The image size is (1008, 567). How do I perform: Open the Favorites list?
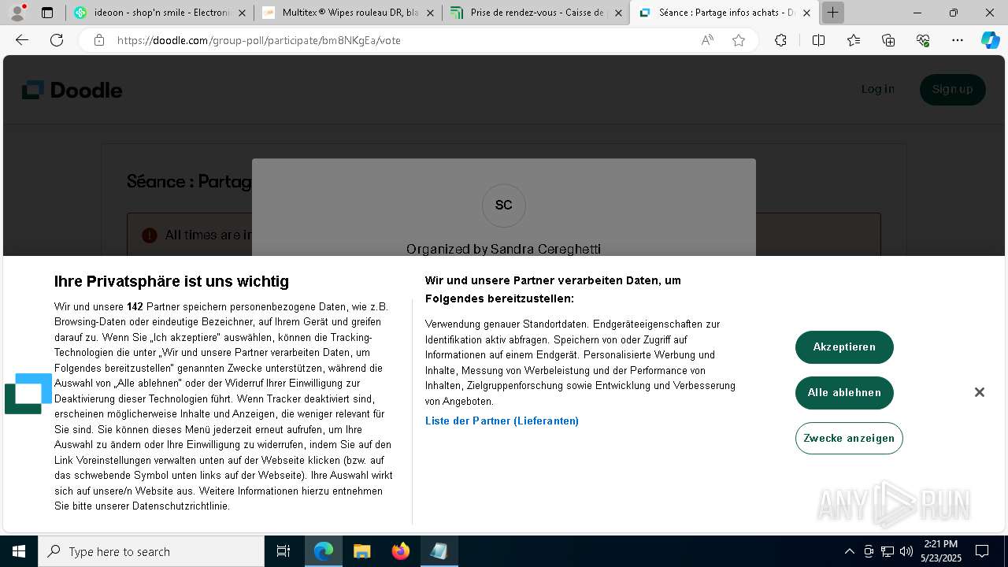pos(854,40)
